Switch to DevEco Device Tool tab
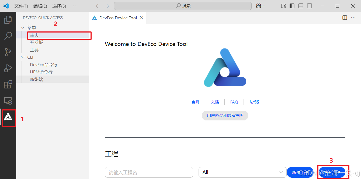 (118, 18)
